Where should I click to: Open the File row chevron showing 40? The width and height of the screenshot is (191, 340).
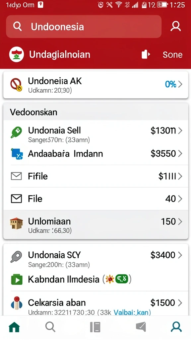pyautogui.click(x=180, y=199)
